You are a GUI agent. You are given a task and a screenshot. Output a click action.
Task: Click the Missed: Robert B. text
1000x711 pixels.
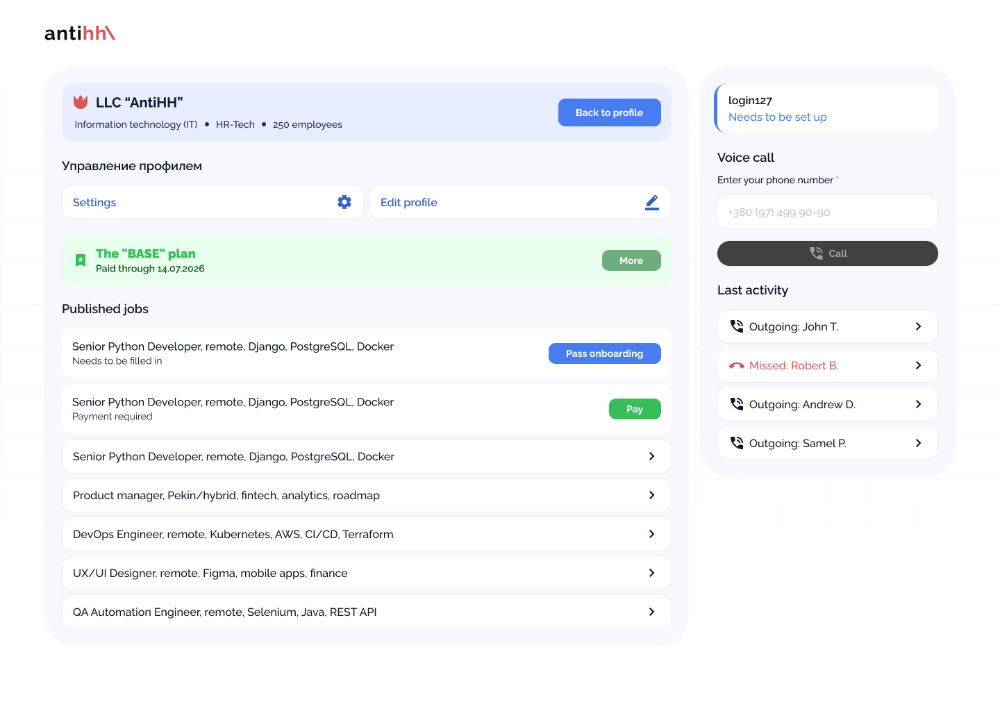(x=794, y=366)
